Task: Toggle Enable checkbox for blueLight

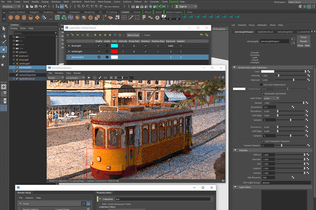Action: (99, 46)
